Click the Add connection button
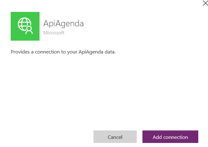 [x=170, y=137]
